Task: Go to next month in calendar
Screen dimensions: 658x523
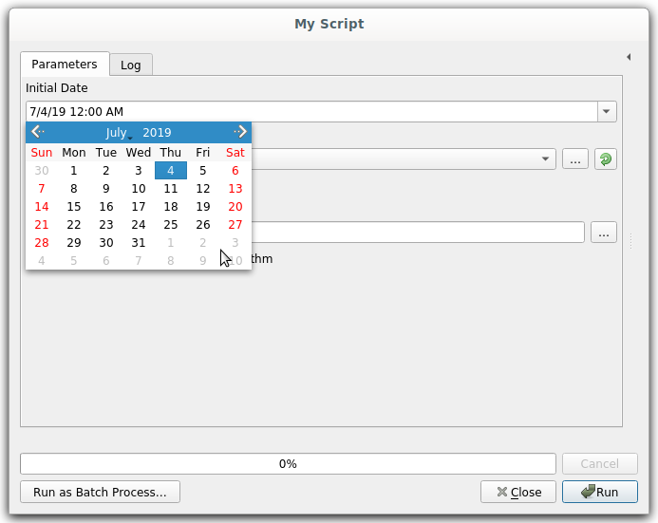Action: click(240, 132)
